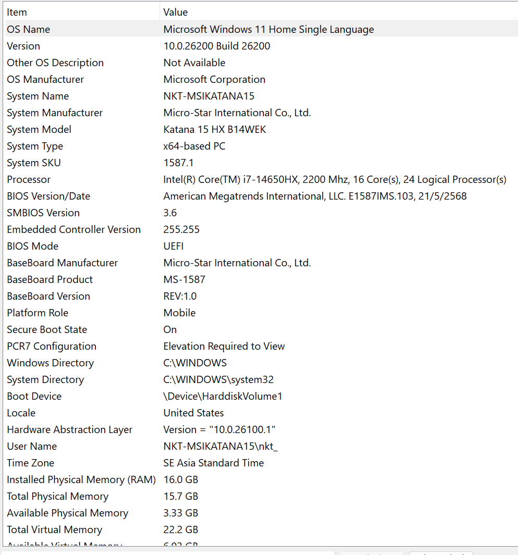Select the BIOS Mode row label
This screenshot has height=555, width=518.
pyautogui.click(x=32, y=246)
